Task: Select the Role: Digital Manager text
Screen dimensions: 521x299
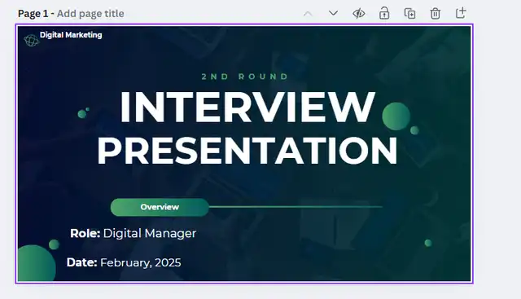Action: [x=134, y=234]
